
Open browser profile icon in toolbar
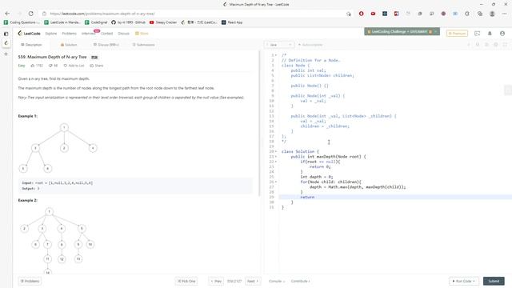(x=492, y=14)
